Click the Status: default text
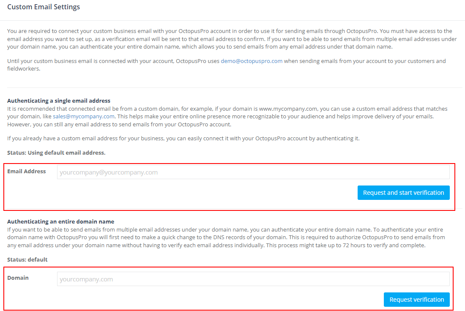 click(27, 259)
